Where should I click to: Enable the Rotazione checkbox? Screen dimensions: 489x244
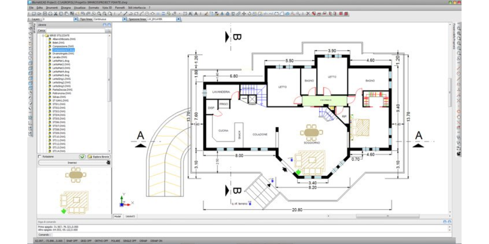[x=40, y=157]
